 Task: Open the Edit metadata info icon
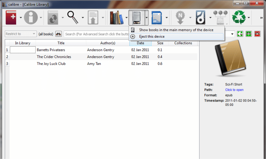[31, 18]
